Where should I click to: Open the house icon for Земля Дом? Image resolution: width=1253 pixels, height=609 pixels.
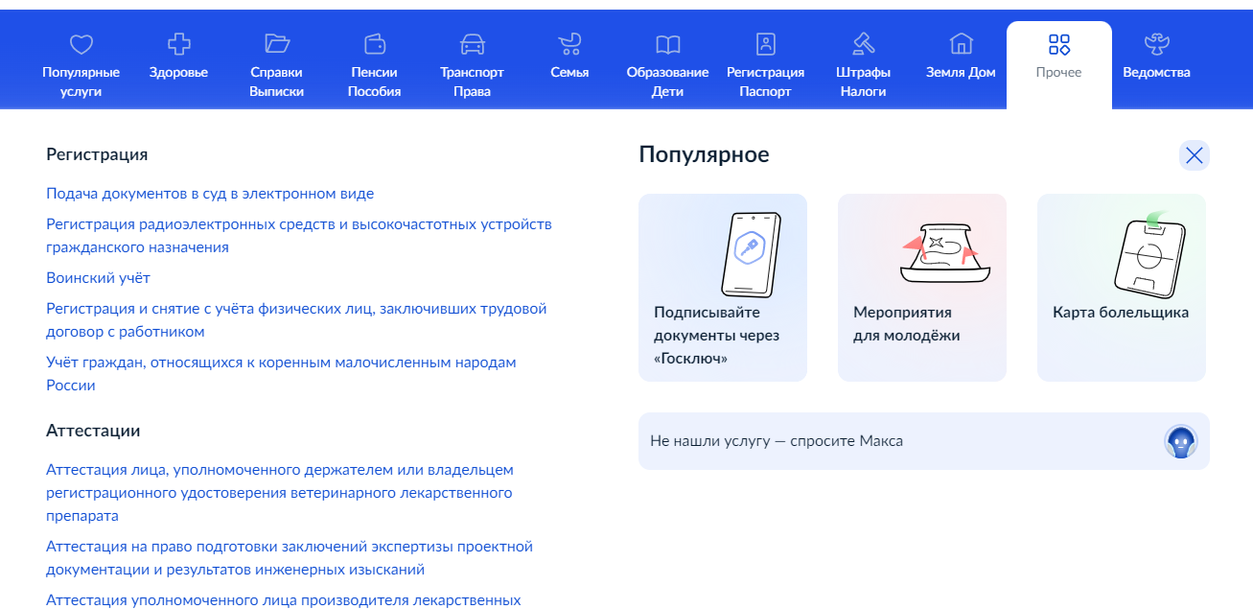tap(961, 44)
